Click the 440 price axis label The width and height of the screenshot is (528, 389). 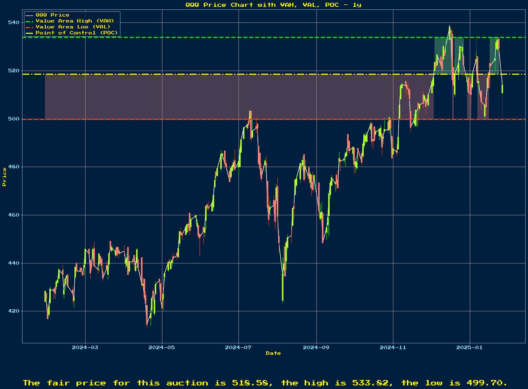pos(13,263)
